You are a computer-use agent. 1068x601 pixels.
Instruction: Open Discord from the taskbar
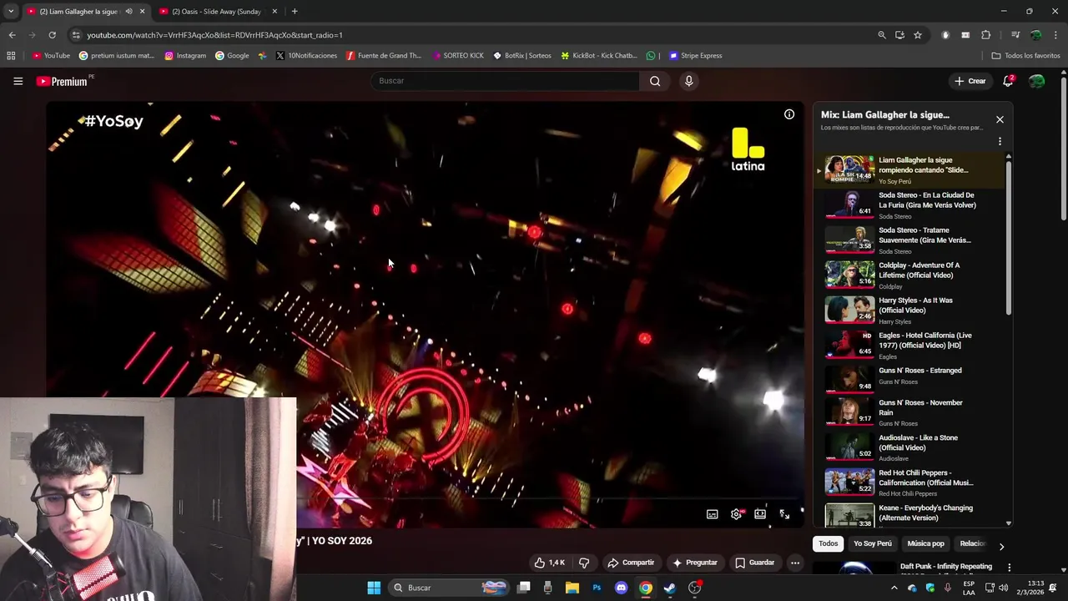621,588
